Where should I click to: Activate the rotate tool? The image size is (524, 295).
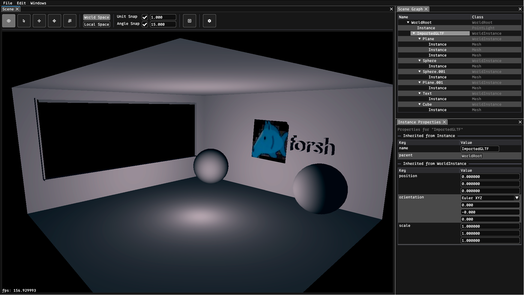[55, 21]
